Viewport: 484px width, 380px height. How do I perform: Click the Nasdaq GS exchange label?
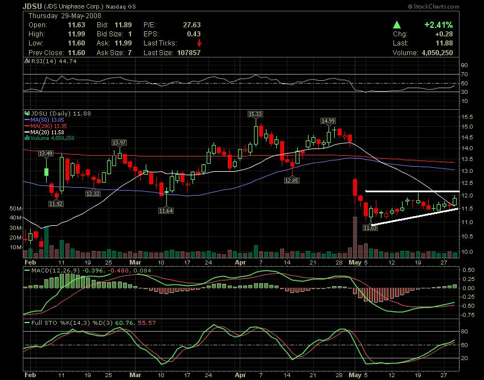tap(121, 6)
